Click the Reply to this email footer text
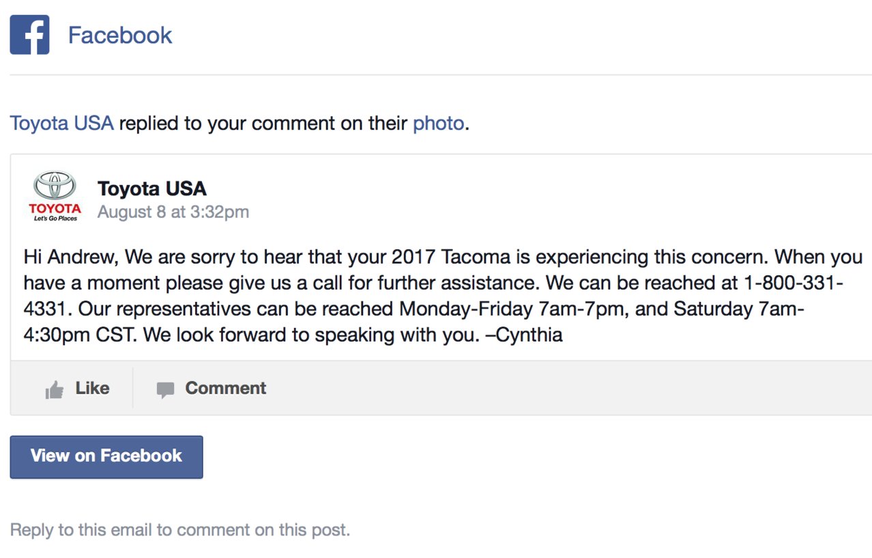This screenshot has width=872, height=558. point(180,530)
